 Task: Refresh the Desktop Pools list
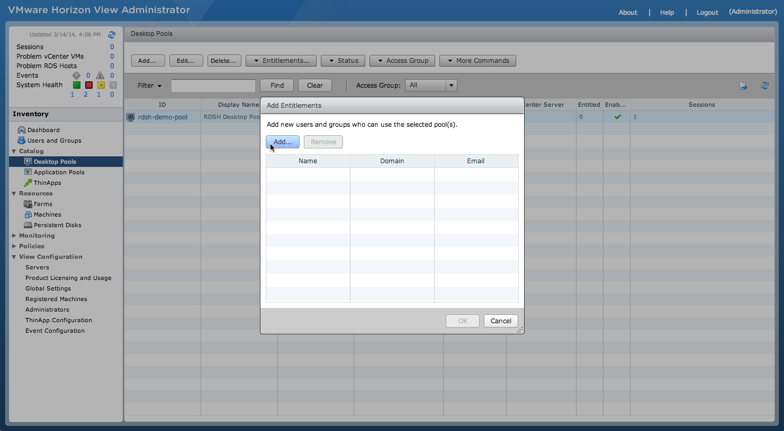(764, 85)
